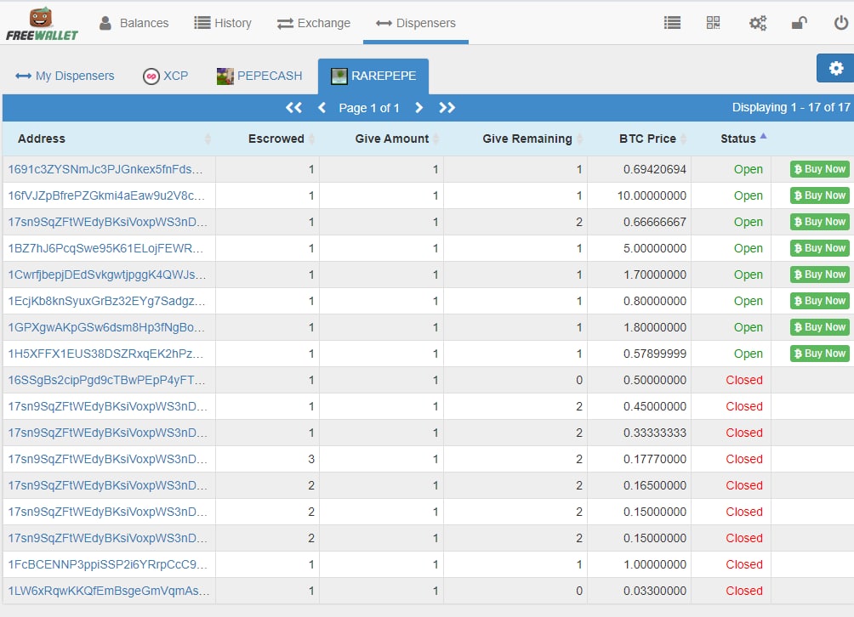The image size is (854, 617).
Task: Select the My Dispensers tab
Action: [65, 76]
